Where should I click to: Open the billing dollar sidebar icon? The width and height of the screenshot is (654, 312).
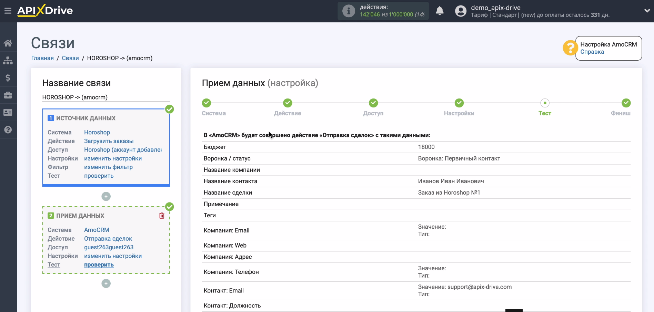pyautogui.click(x=8, y=77)
